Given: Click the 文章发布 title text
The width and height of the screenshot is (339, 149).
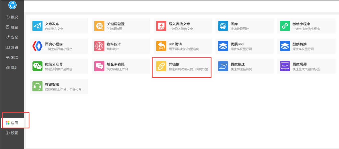Looking at the screenshot, I should 52,24.
